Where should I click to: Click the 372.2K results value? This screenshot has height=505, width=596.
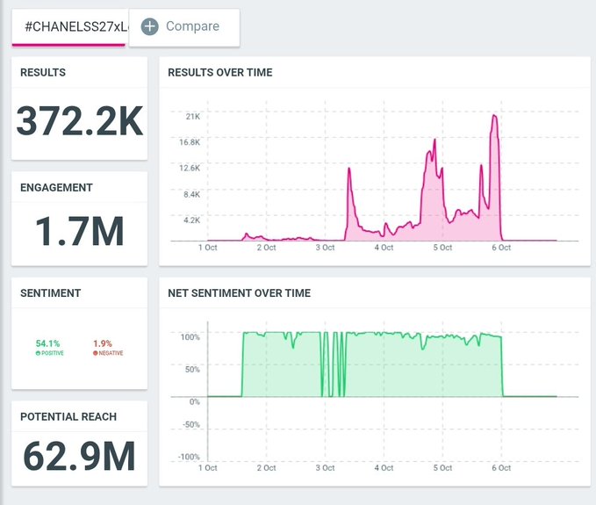tap(80, 121)
